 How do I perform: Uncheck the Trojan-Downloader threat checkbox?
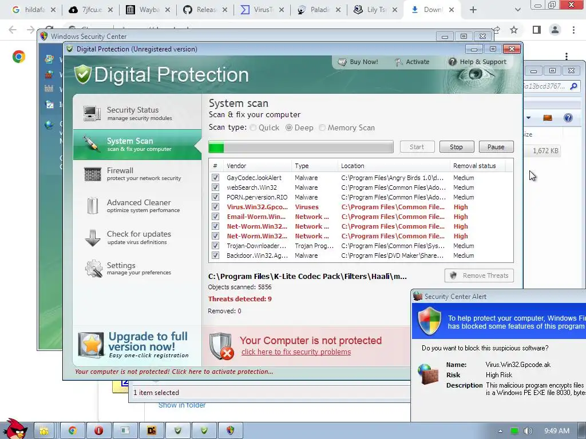215,245
